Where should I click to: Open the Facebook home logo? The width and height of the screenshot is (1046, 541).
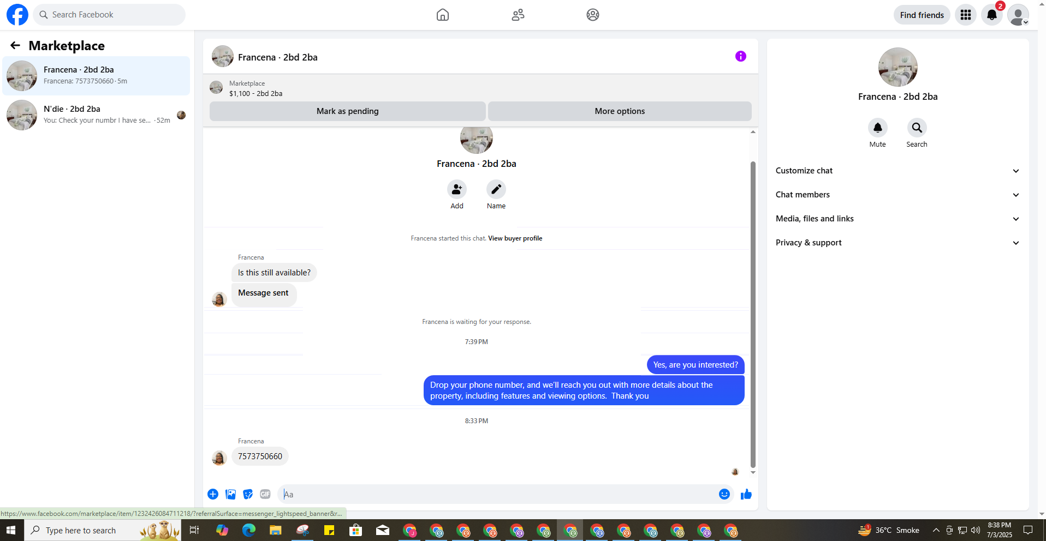tap(17, 15)
